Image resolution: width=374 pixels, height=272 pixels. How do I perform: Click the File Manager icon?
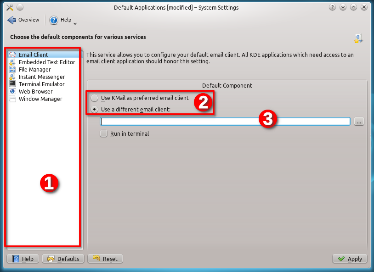(x=12, y=69)
